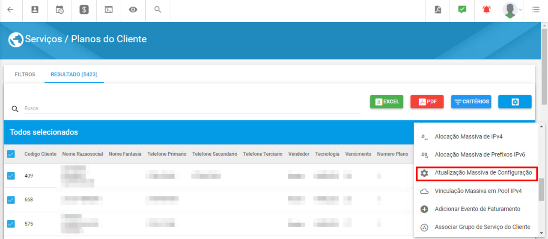Viewport: 548px width, 239px height.
Task: Select Alocação Massiva de IPv4
Action: (476, 137)
